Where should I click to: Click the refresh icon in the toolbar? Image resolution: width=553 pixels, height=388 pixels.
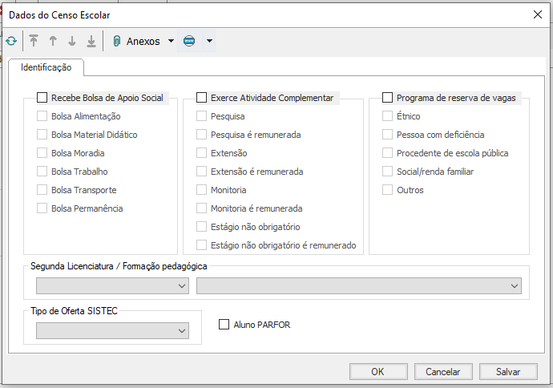tap(11, 41)
